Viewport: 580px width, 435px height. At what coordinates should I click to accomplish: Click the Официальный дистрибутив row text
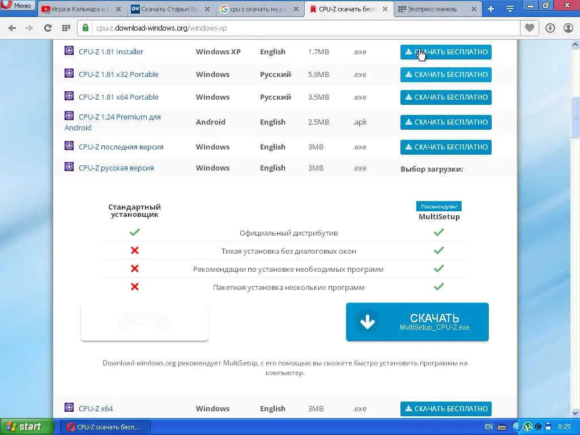point(288,233)
